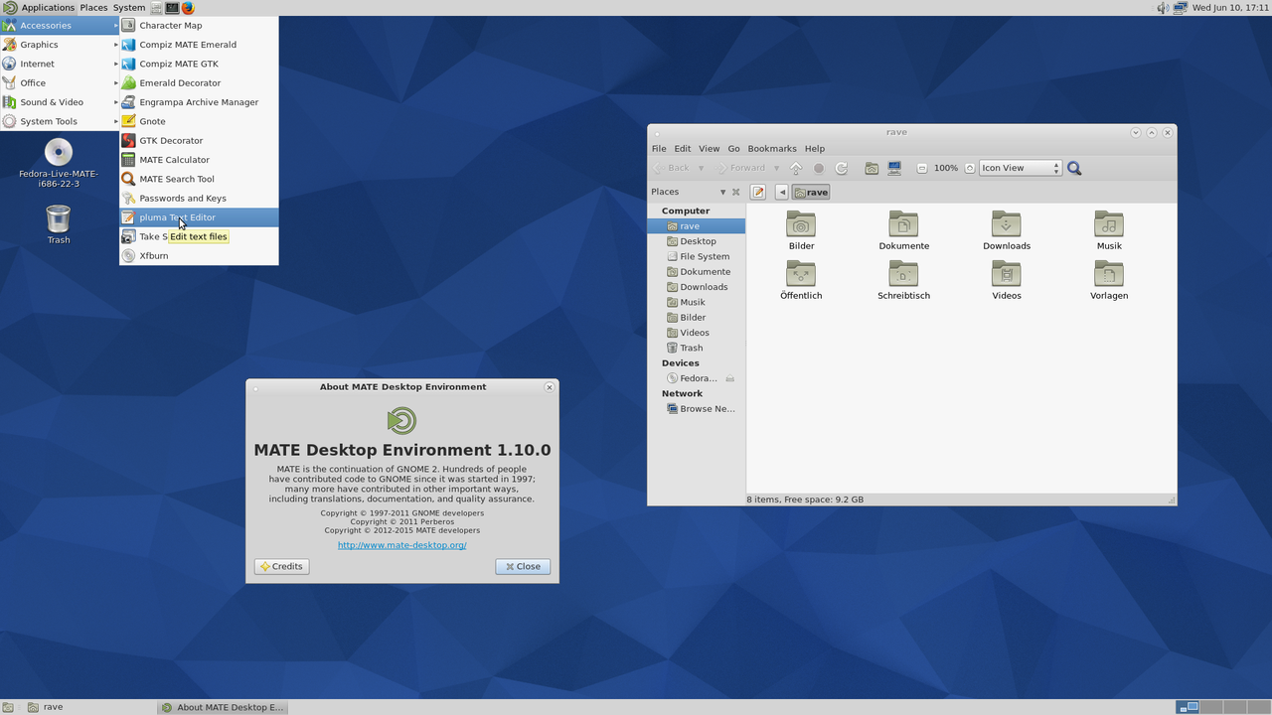
Task: Expand the Sound & Video submenu
Action: tap(52, 102)
